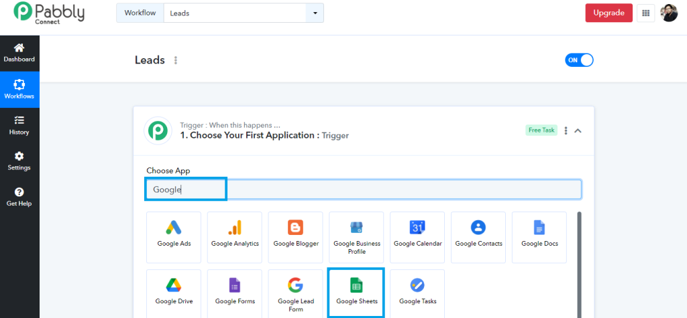Viewport: 687px width, 318px height.
Task: Select the Google Drive app
Action: pos(174,293)
